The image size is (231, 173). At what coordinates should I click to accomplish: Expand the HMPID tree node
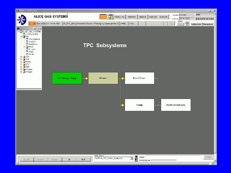21,62
